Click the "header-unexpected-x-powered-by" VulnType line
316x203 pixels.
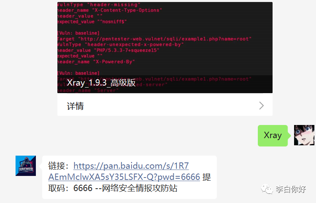tap(120, 45)
